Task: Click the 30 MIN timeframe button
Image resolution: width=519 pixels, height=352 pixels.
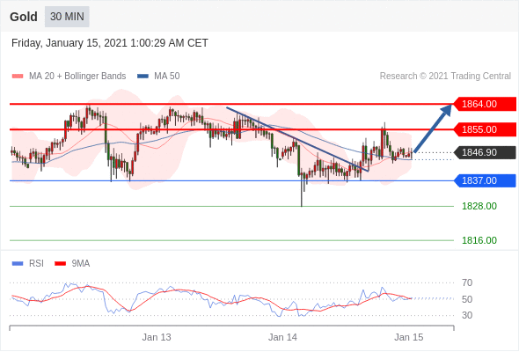Action: point(67,17)
